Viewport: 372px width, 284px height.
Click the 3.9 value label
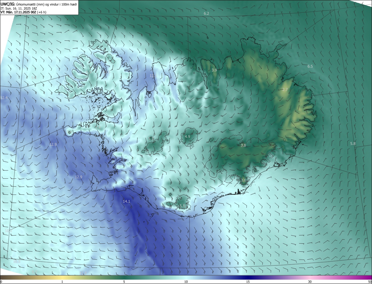coord(214,70)
